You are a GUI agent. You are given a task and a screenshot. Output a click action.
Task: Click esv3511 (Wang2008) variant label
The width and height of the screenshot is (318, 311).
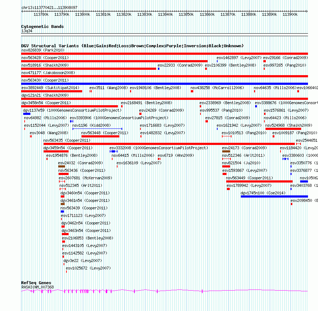(x=109, y=88)
